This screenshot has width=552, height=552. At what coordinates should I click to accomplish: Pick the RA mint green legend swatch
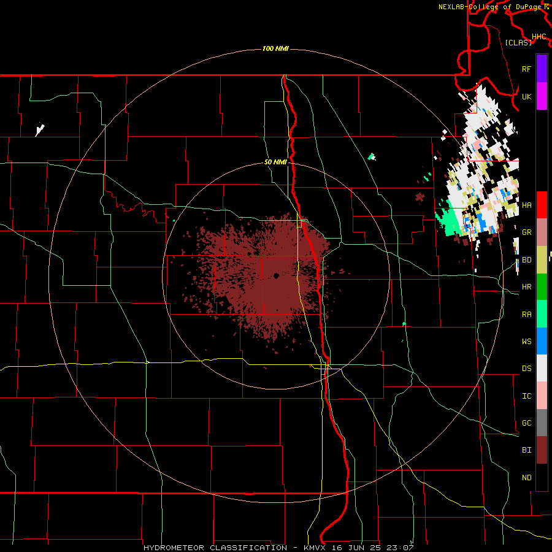(x=542, y=314)
